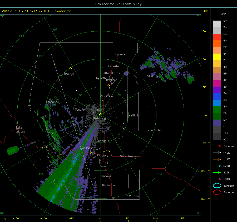Click the Airdrie town label

point(104,141)
